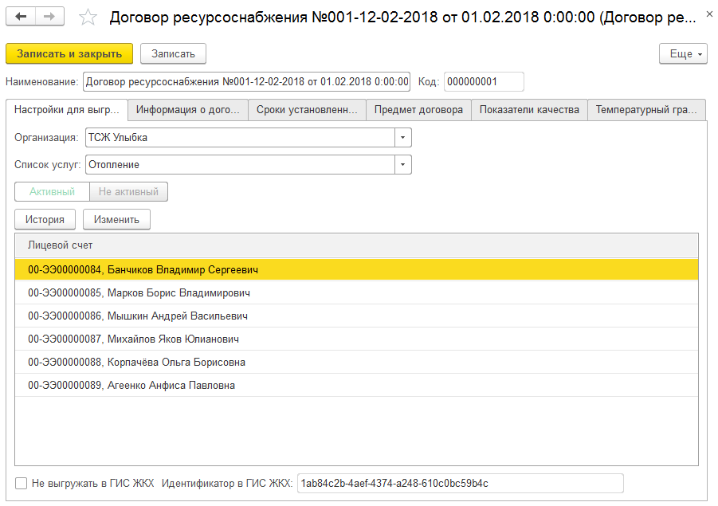Image resolution: width=718 pixels, height=506 pixels.
Task: Click the Записать button
Action: (x=173, y=54)
